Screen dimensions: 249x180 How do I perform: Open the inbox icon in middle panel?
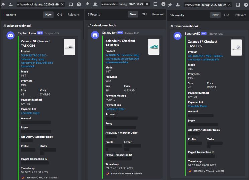(155, 4)
